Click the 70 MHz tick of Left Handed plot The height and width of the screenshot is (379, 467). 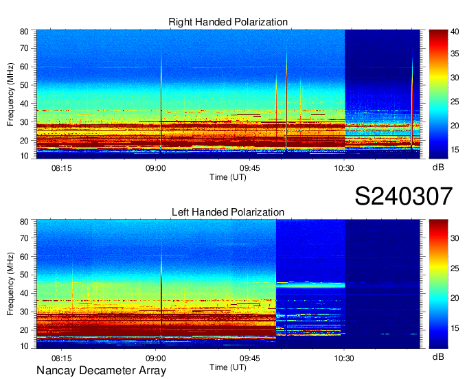pos(24,238)
